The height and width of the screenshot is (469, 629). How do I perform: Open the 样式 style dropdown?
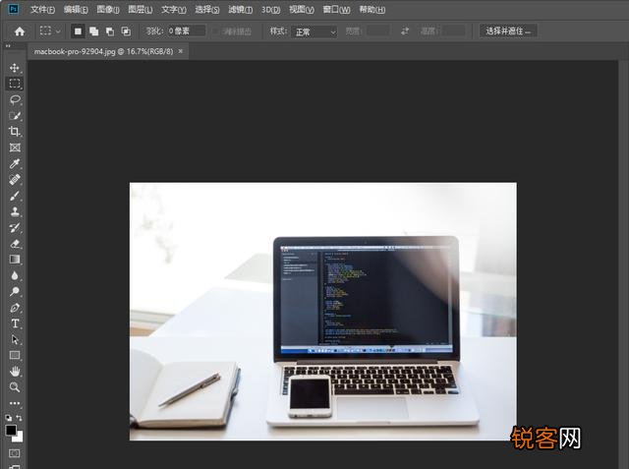pos(314,31)
